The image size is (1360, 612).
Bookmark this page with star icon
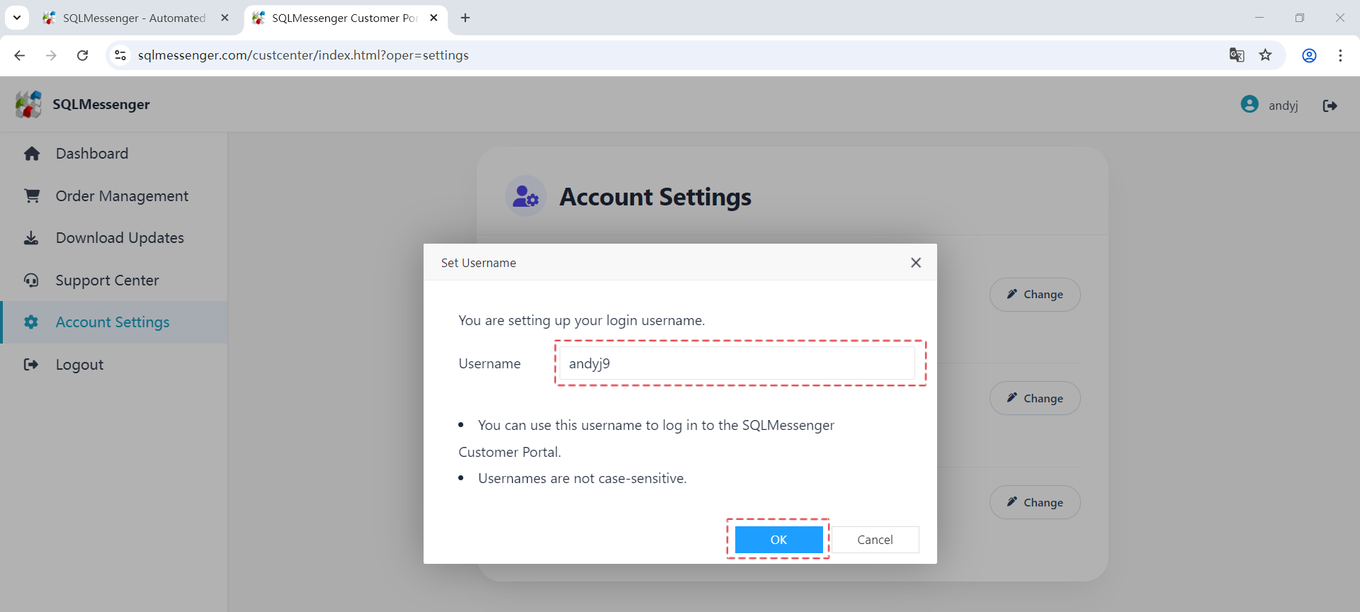click(x=1265, y=55)
